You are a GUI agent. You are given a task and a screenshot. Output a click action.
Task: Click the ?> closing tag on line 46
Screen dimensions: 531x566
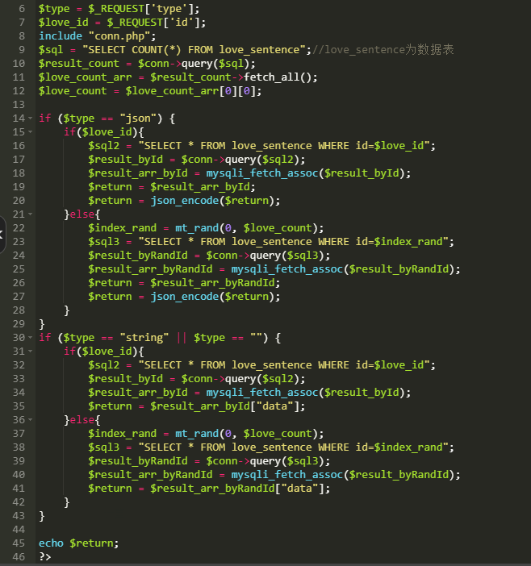click(45, 557)
